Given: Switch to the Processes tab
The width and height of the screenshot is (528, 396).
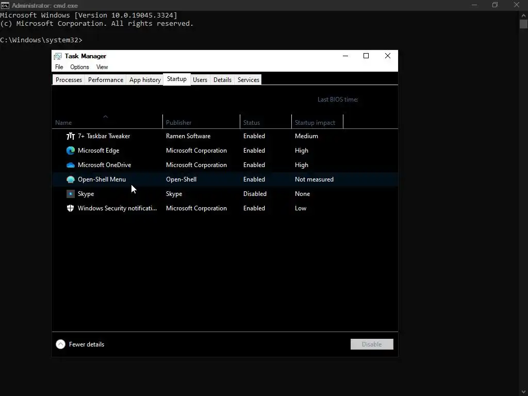Looking at the screenshot, I should point(69,80).
